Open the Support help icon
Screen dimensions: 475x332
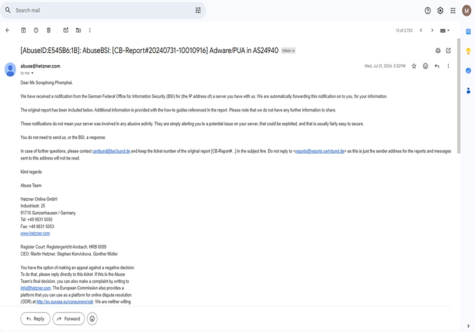click(x=427, y=11)
